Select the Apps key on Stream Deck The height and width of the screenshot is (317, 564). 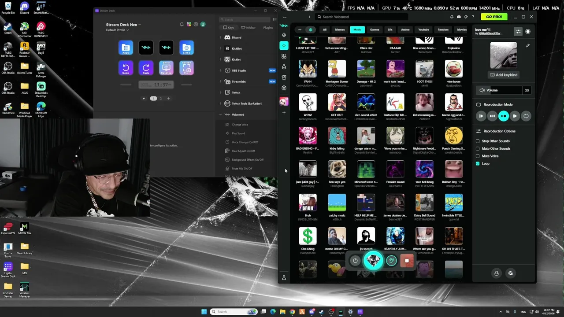point(126,48)
